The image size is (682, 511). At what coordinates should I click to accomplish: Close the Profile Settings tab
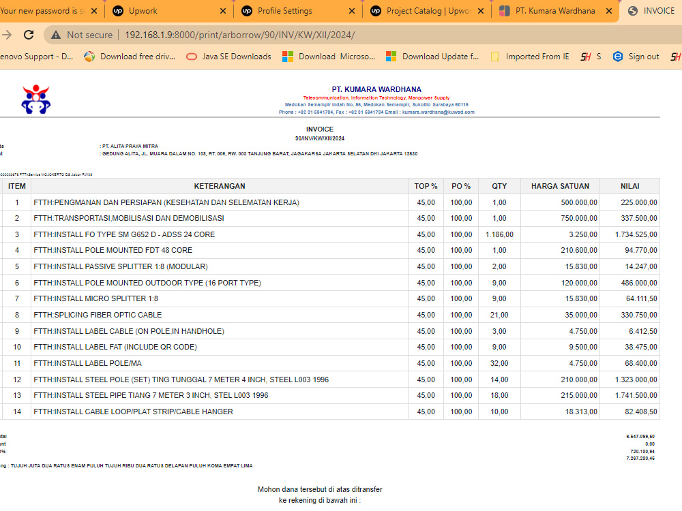pos(352,11)
